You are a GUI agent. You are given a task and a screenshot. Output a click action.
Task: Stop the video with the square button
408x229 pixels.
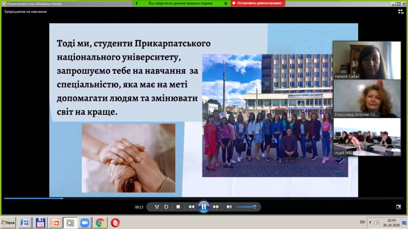coord(178,207)
